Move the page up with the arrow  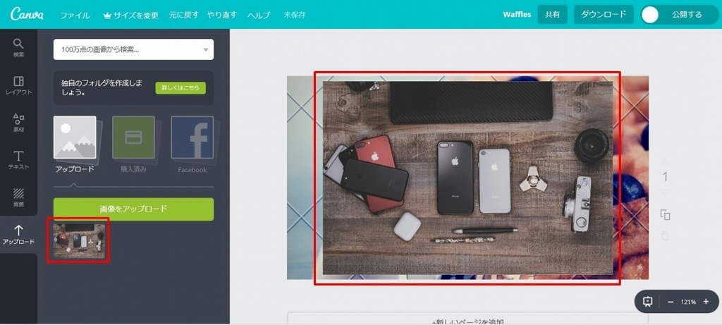[665, 161]
